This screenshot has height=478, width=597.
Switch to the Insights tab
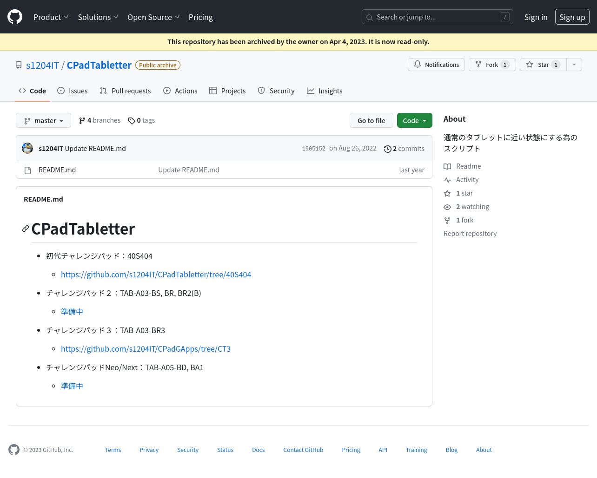point(325,91)
